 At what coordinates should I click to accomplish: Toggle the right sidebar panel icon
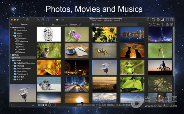coord(172,20)
